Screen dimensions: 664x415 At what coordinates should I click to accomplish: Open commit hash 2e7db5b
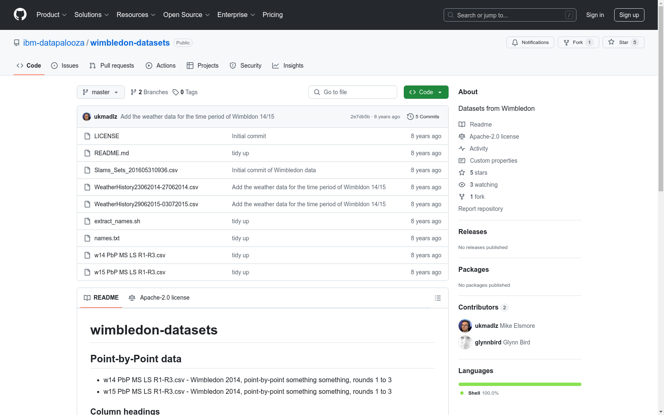click(360, 117)
